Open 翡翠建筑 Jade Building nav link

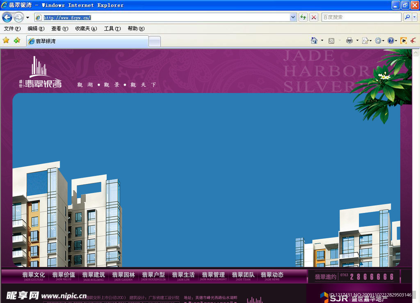[x=94, y=276]
